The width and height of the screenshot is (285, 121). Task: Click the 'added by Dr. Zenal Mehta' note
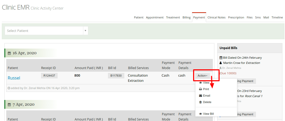(45, 88)
